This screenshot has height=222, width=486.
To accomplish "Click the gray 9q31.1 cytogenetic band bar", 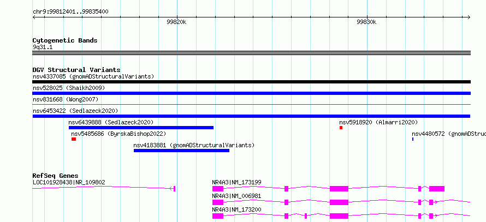I will (251, 53).
